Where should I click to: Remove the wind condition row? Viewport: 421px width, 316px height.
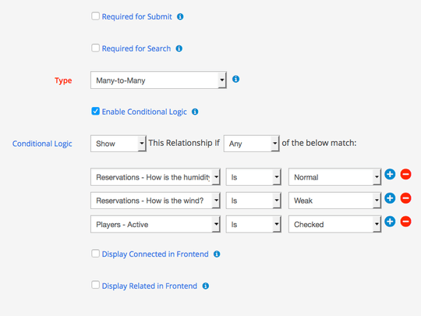pyautogui.click(x=405, y=198)
